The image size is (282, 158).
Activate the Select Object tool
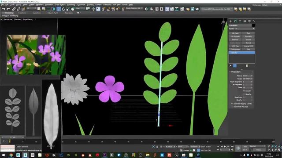pyautogui.click(x=39, y=9)
